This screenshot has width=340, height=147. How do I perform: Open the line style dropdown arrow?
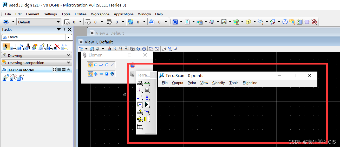102,22
